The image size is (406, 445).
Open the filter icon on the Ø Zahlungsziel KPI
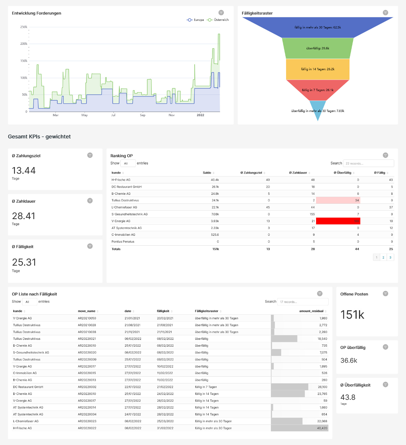(x=90, y=155)
